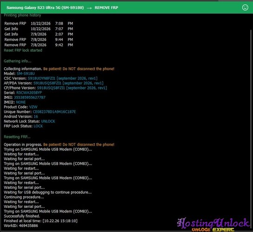Click 'REMOVE FRP' text in header
The height and width of the screenshot is (232, 253).
tap(106, 7)
